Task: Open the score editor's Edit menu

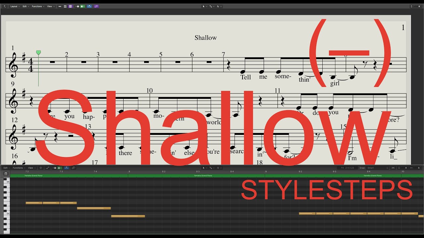Action: (25, 6)
